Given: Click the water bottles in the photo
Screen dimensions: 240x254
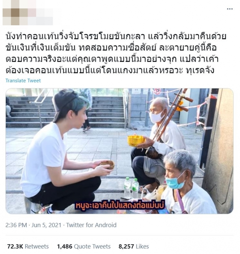Looking at the screenshot, I should tap(131, 188).
